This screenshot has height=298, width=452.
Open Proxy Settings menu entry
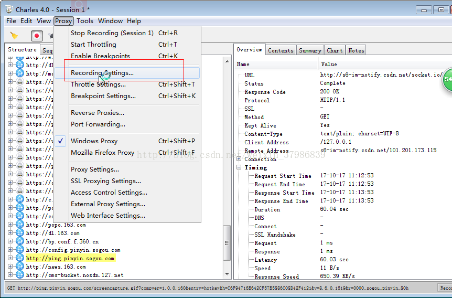click(x=127, y=169)
